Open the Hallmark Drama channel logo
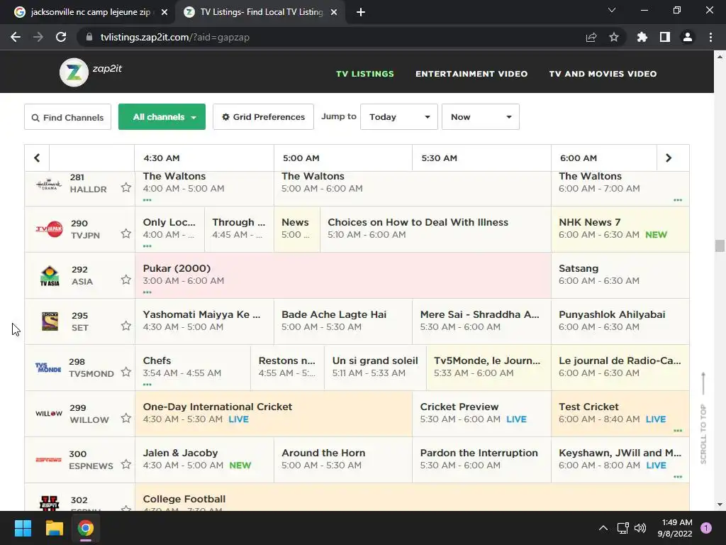 click(49, 185)
